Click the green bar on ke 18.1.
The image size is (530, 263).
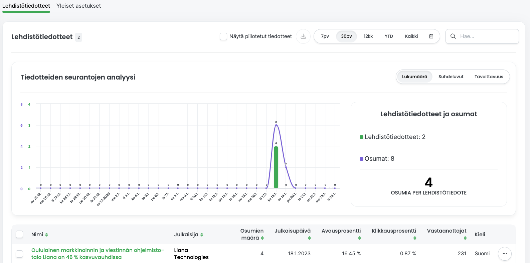[276, 167]
